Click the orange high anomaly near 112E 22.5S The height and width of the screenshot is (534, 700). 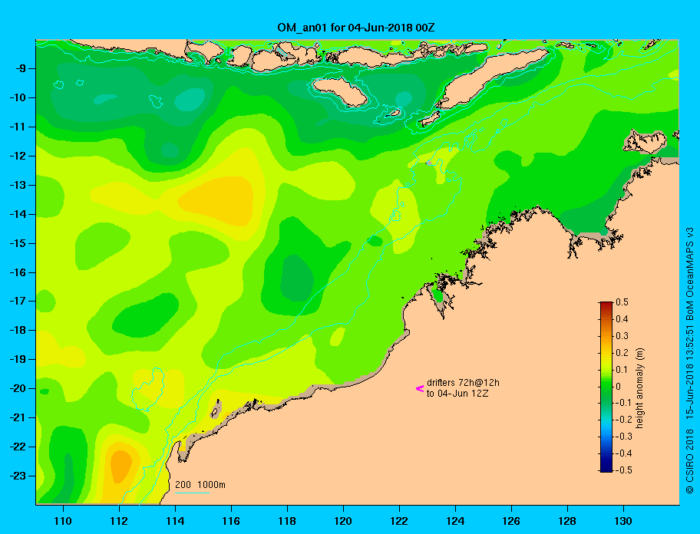(121, 466)
